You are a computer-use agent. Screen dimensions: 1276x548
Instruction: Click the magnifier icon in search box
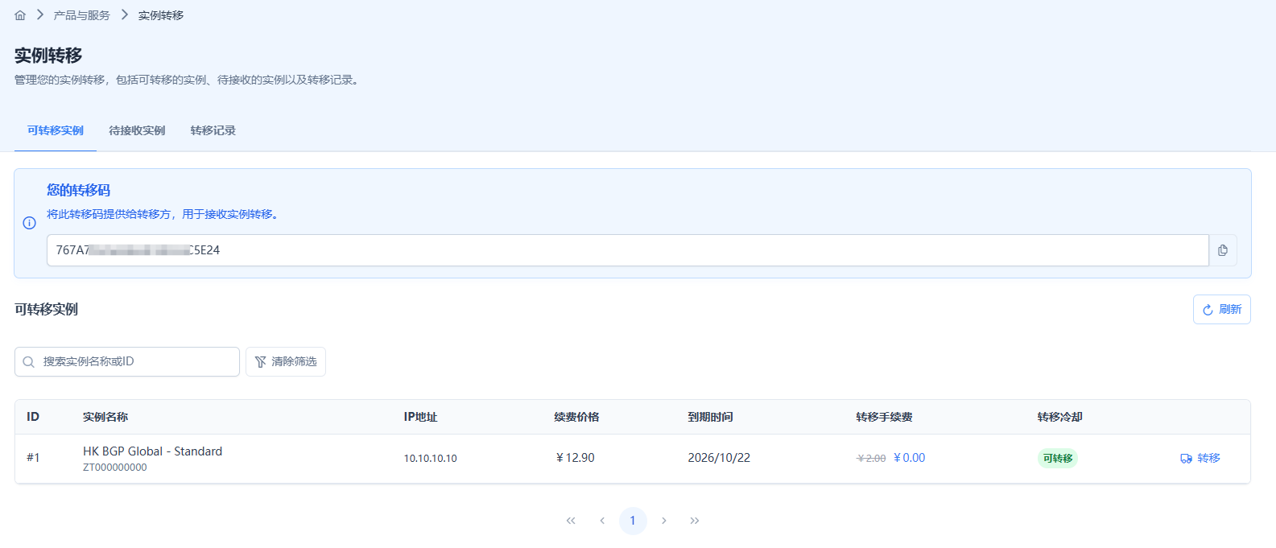(x=29, y=362)
